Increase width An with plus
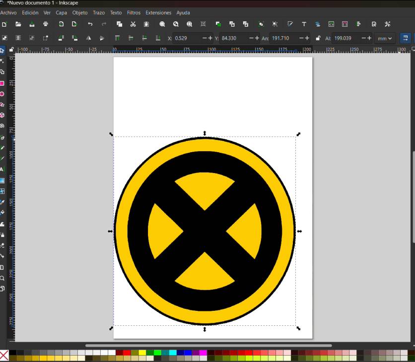Image resolution: width=415 pixels, height=362 pixels. [307, 38]
